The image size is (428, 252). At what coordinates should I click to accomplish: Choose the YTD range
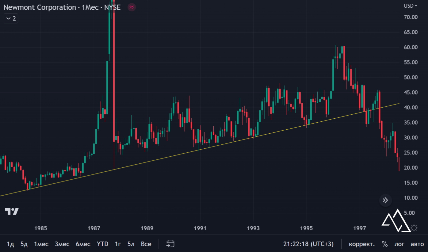point(103,244)
